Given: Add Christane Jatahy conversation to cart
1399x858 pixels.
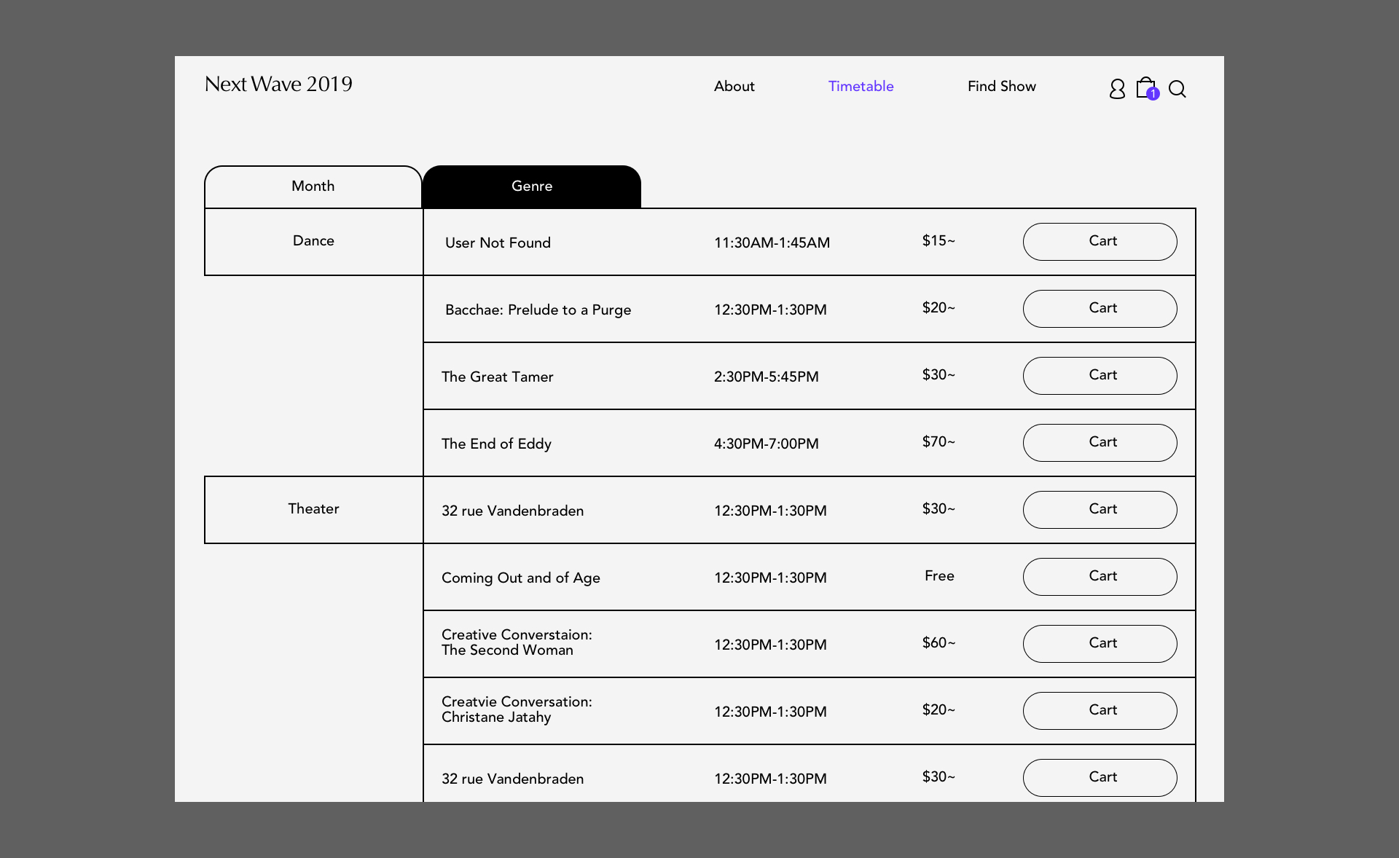Looking at the screenshot, I should (x=1100, y=710).
